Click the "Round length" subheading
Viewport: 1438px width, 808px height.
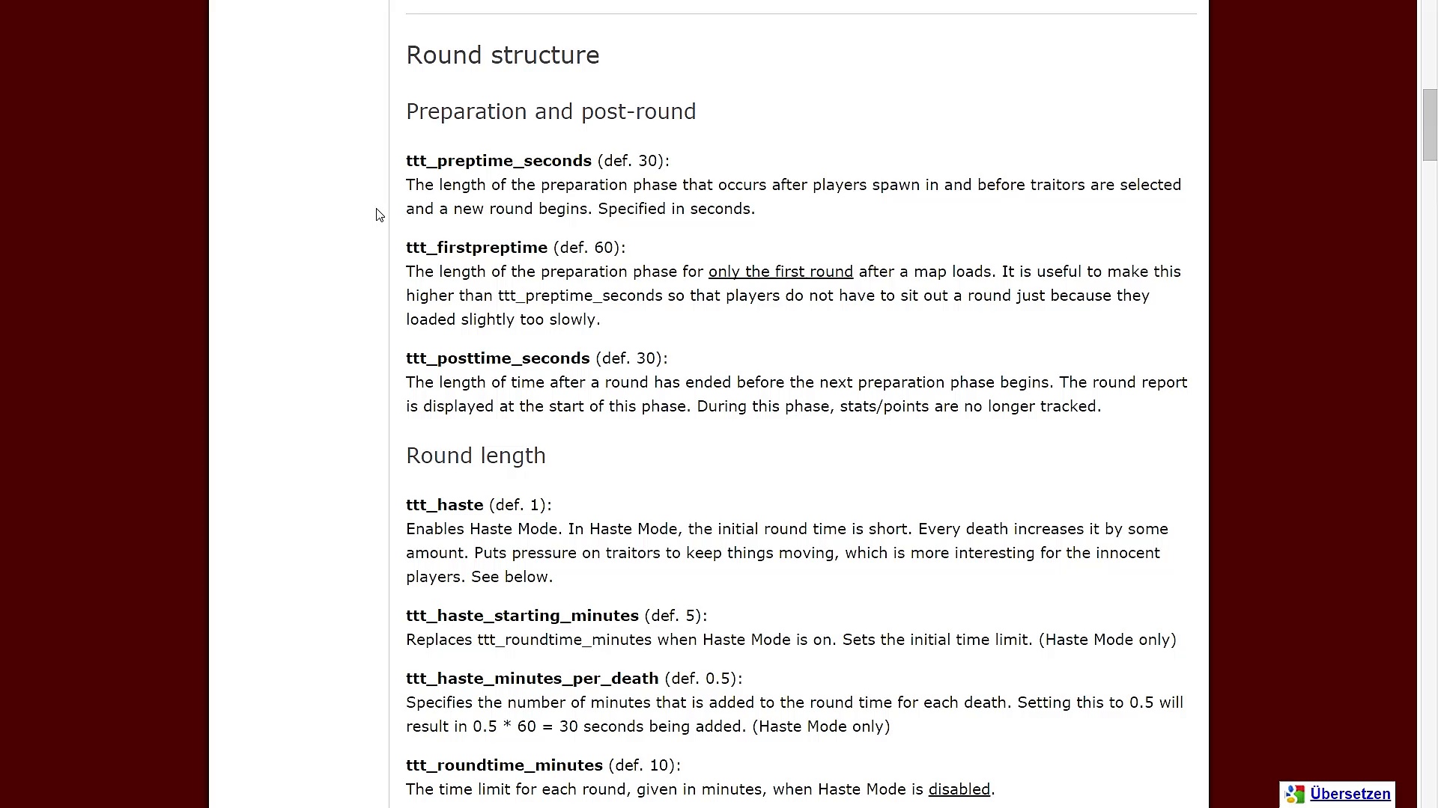pos(476,456)
